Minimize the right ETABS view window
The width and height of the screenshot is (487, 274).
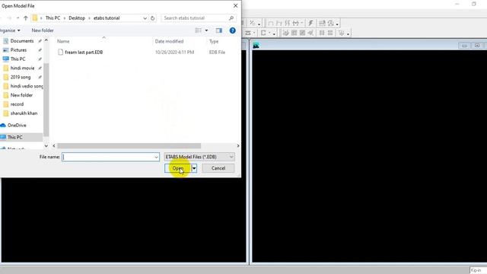[464, 46]
